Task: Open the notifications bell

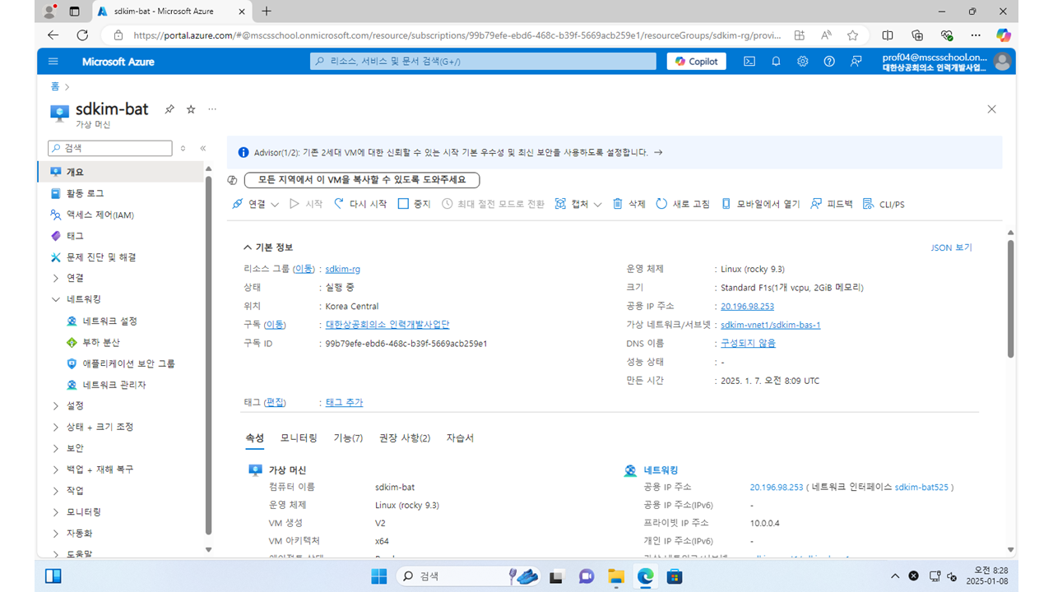Action: coord(776,62)
